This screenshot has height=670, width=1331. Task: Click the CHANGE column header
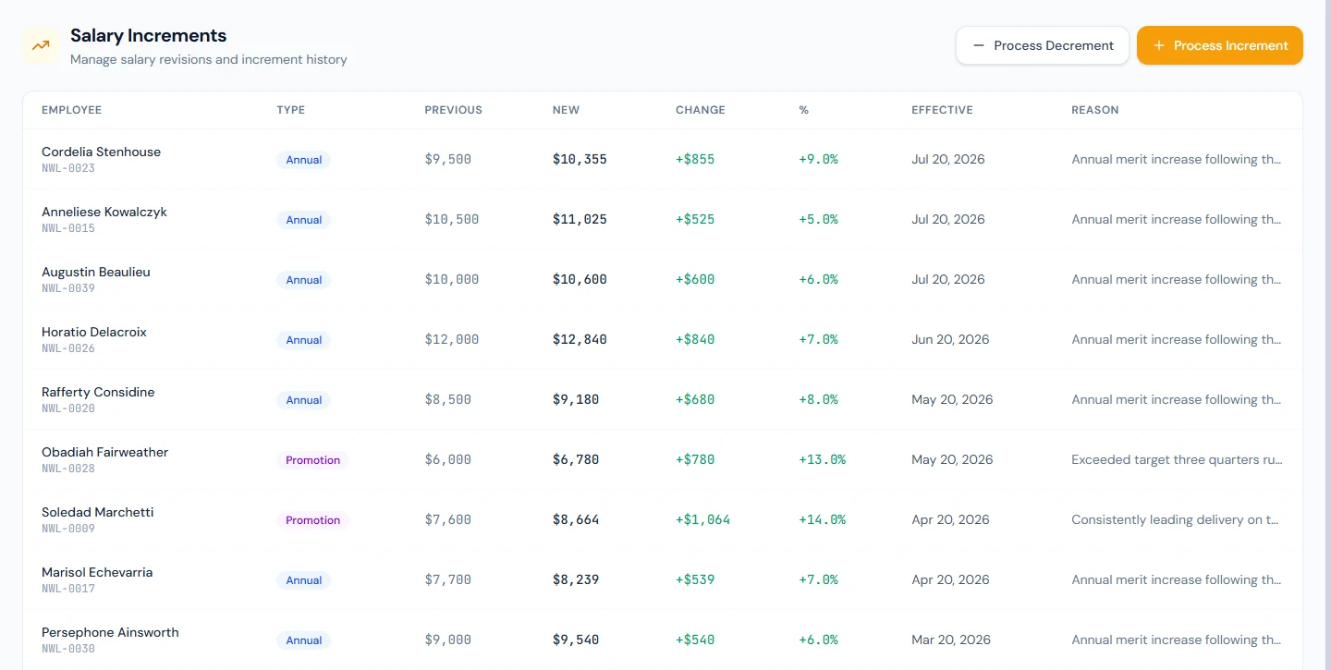(x=701, y=110)
